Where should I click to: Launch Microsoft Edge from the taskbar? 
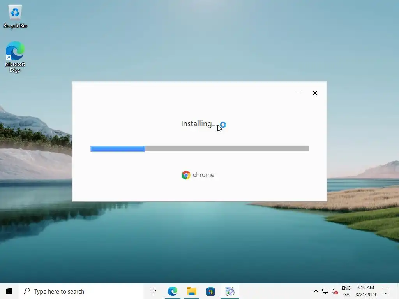173,291
